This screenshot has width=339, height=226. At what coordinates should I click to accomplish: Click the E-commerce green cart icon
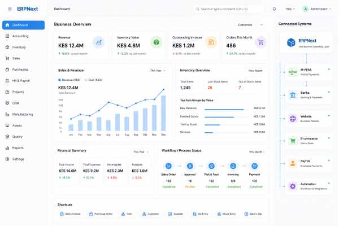point(293,141)
